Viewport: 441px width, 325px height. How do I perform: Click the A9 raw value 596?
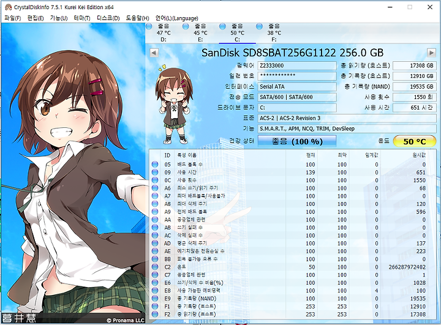pos(421,212)
